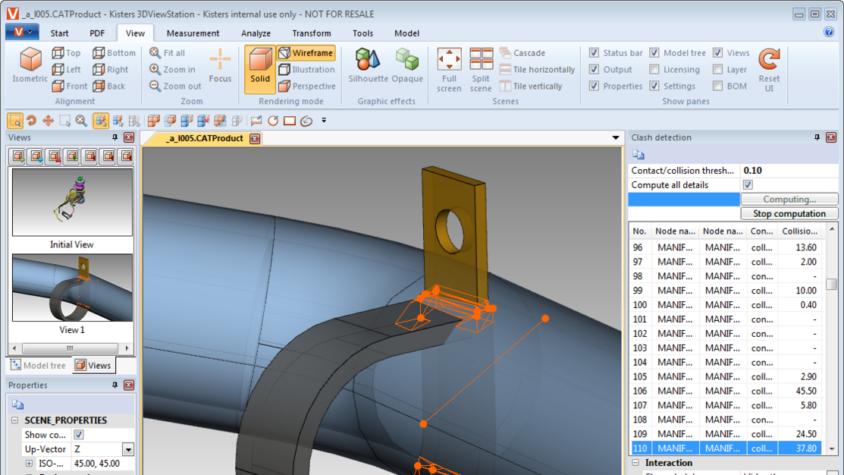The image size is (844, 475).
Task: Open the Model ribbon tab
Action: 406,33
